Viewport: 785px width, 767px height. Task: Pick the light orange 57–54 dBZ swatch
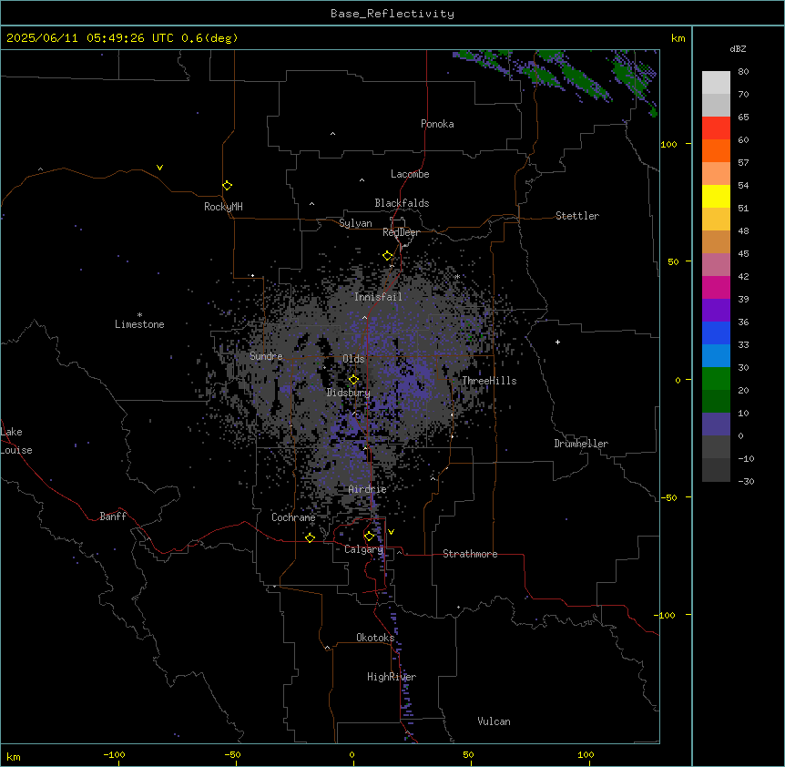716,174
